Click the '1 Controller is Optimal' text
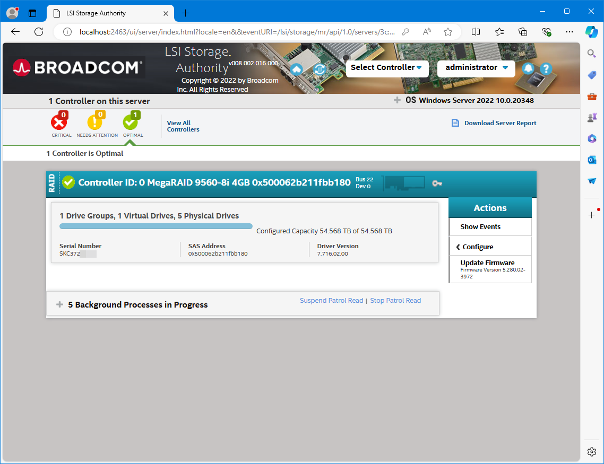Screen dimensions: 604x464 coord(85,153)
